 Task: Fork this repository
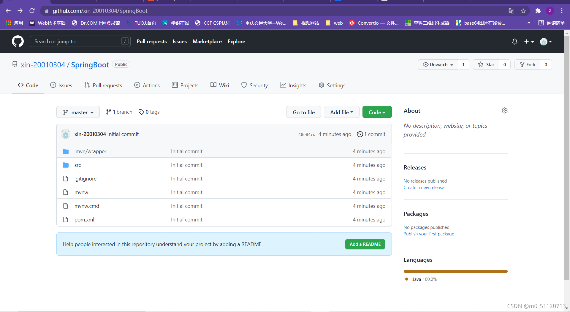pyautogui.click(x=527, y=64)
